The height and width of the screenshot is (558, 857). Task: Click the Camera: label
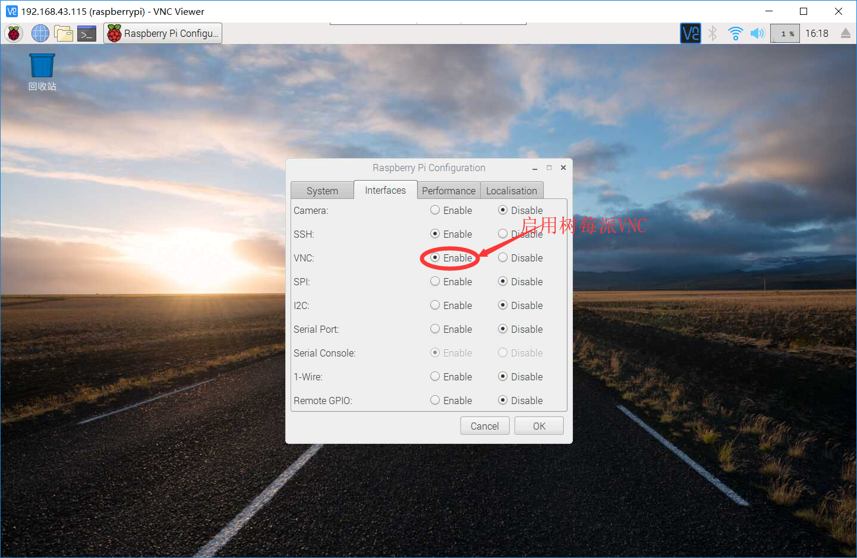pyautogui.click(x=311, y=210)
